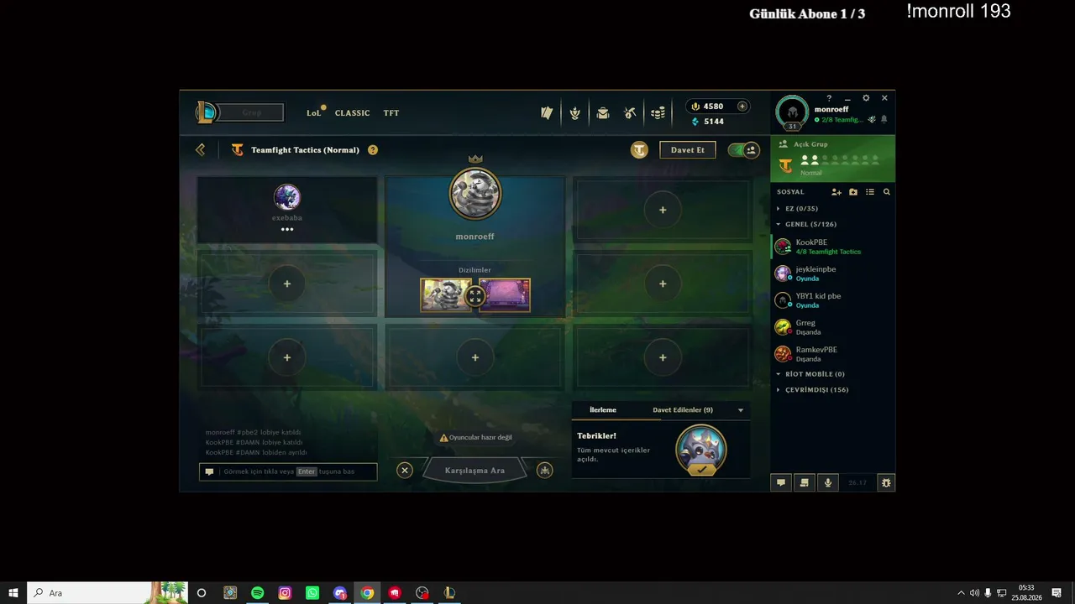Image resolution: width=1075 pixels, height=604 pixels.
Task: Click the Grup button in top bar
Action: [x=251, y=112]
